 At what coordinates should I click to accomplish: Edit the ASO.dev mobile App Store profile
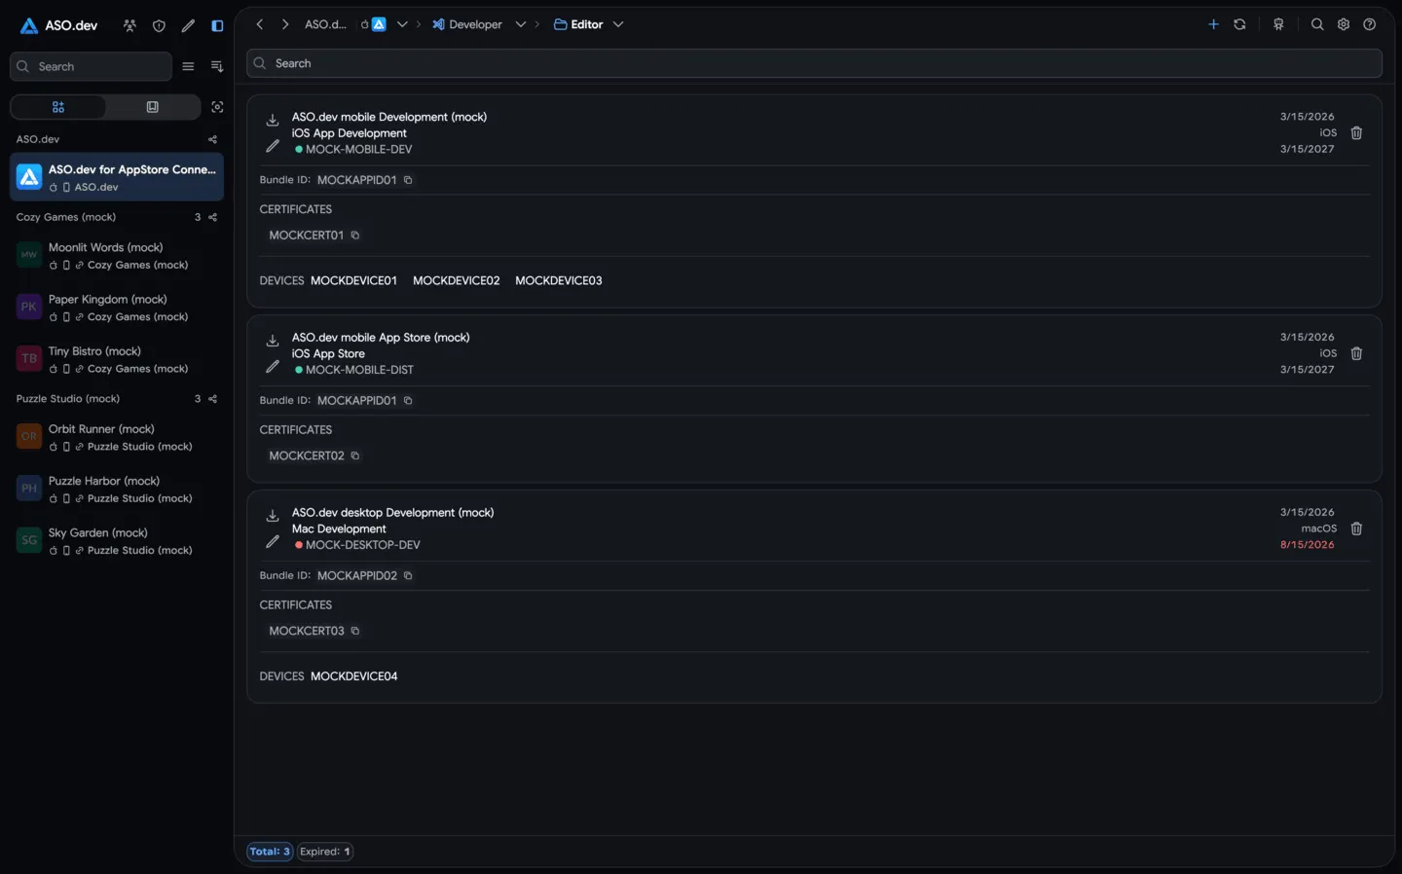tap(273, 367)
